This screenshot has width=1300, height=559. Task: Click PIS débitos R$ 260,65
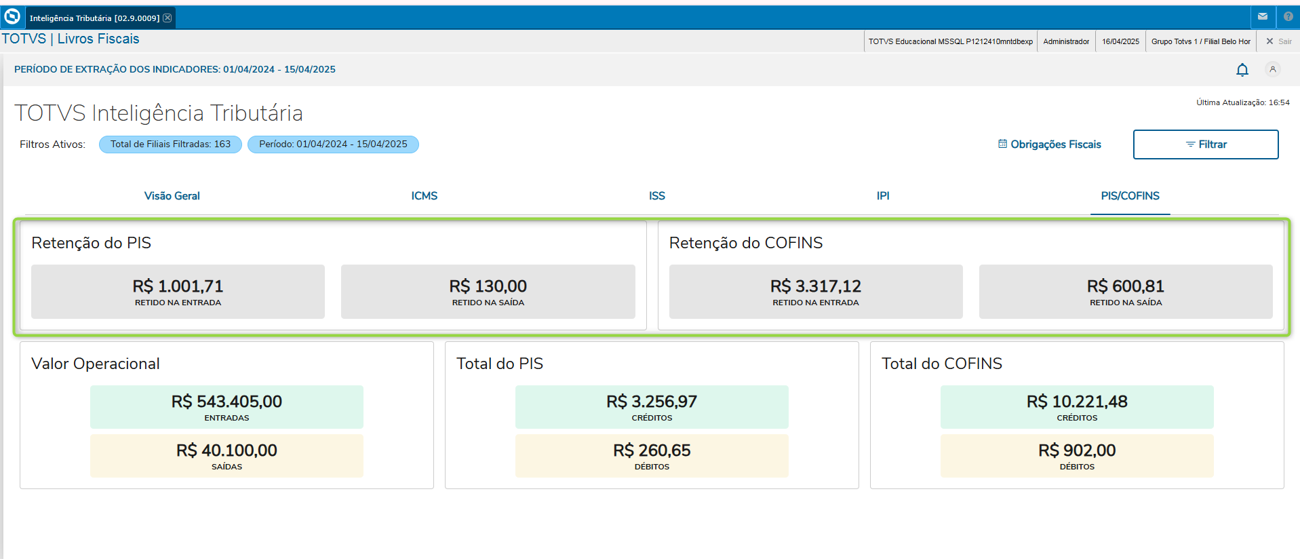[x=652, y=456]
